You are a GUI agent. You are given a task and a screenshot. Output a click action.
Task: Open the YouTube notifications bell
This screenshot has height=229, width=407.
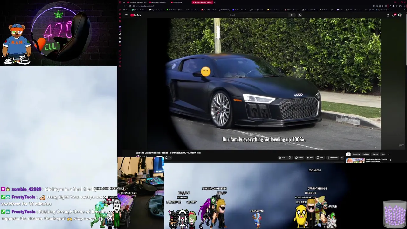click(x=394, y=15)
